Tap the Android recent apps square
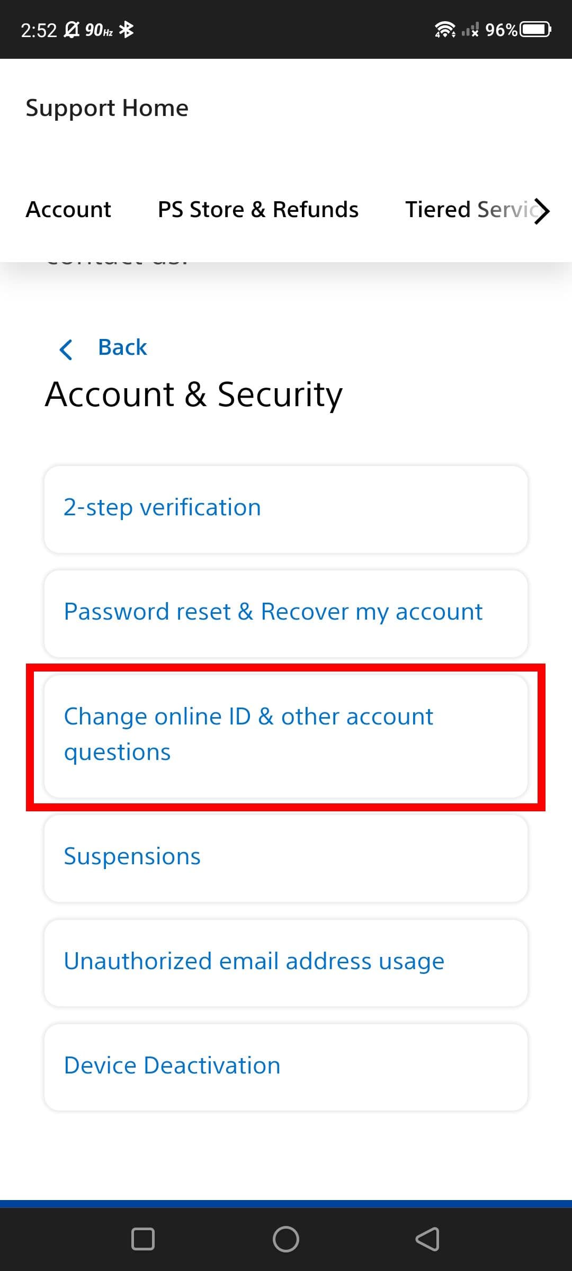Viewport: 572px width, 1271px height. (142, 1239)
